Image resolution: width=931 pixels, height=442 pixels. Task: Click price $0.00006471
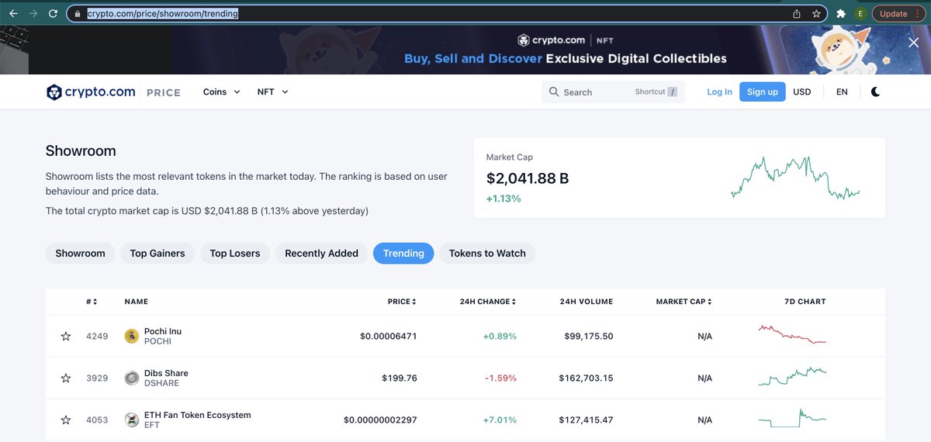(389, 337)
